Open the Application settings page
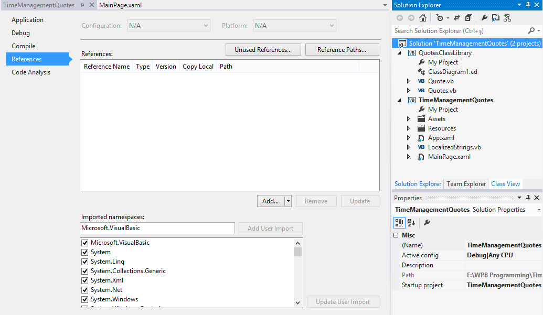 [x=28, y=20]
